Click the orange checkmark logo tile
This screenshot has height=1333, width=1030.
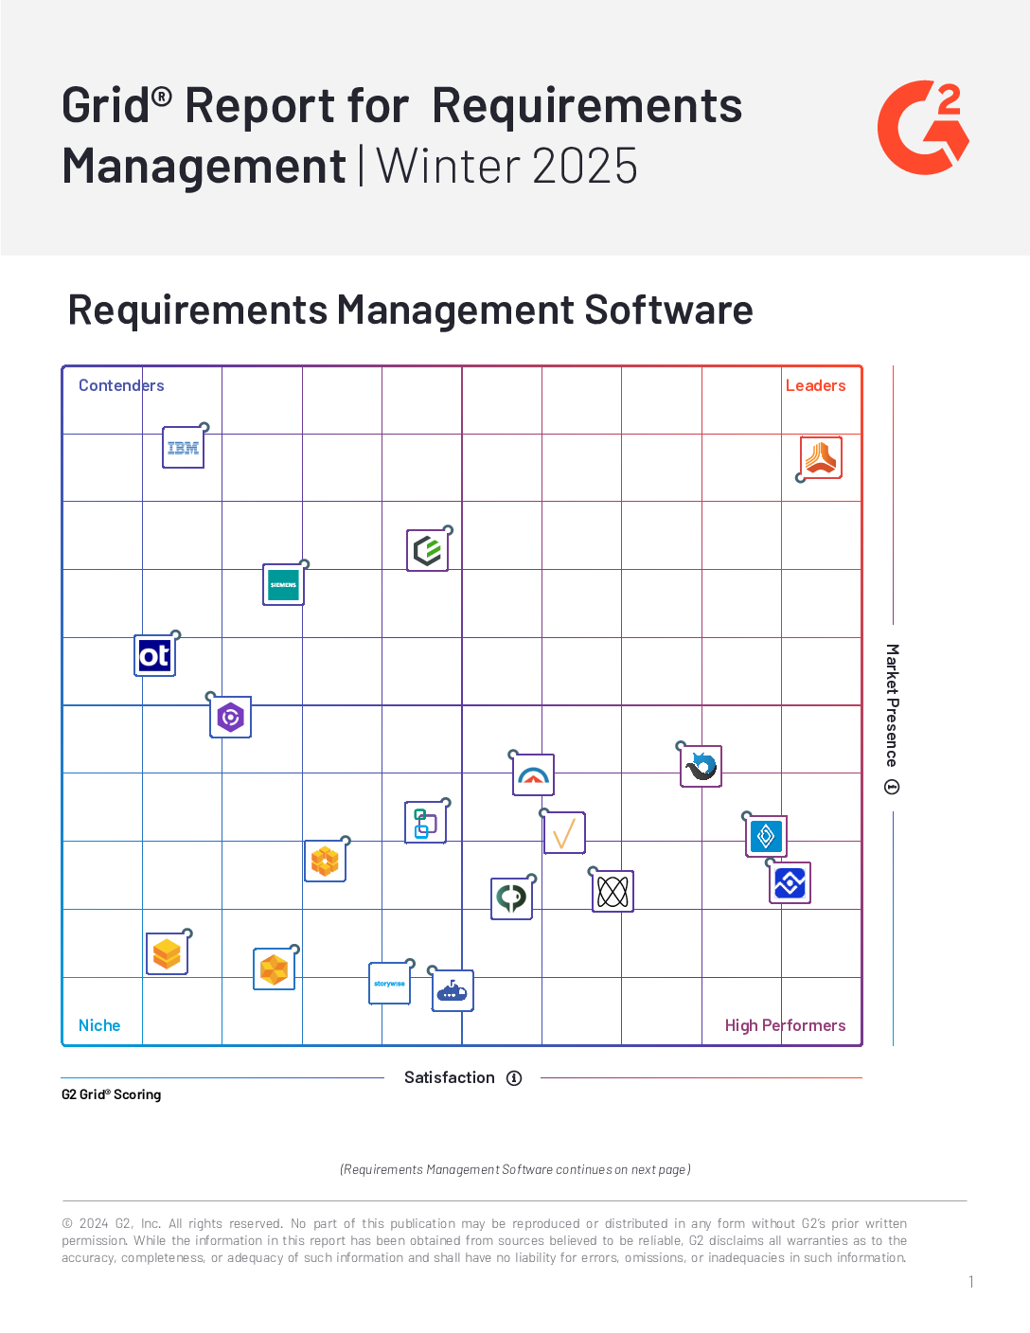564,833
